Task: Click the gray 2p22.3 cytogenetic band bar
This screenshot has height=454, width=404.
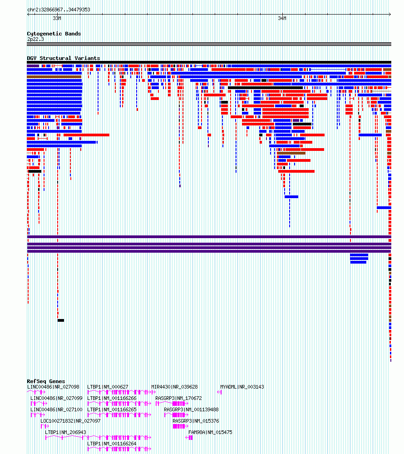Action: coord(209,44)
